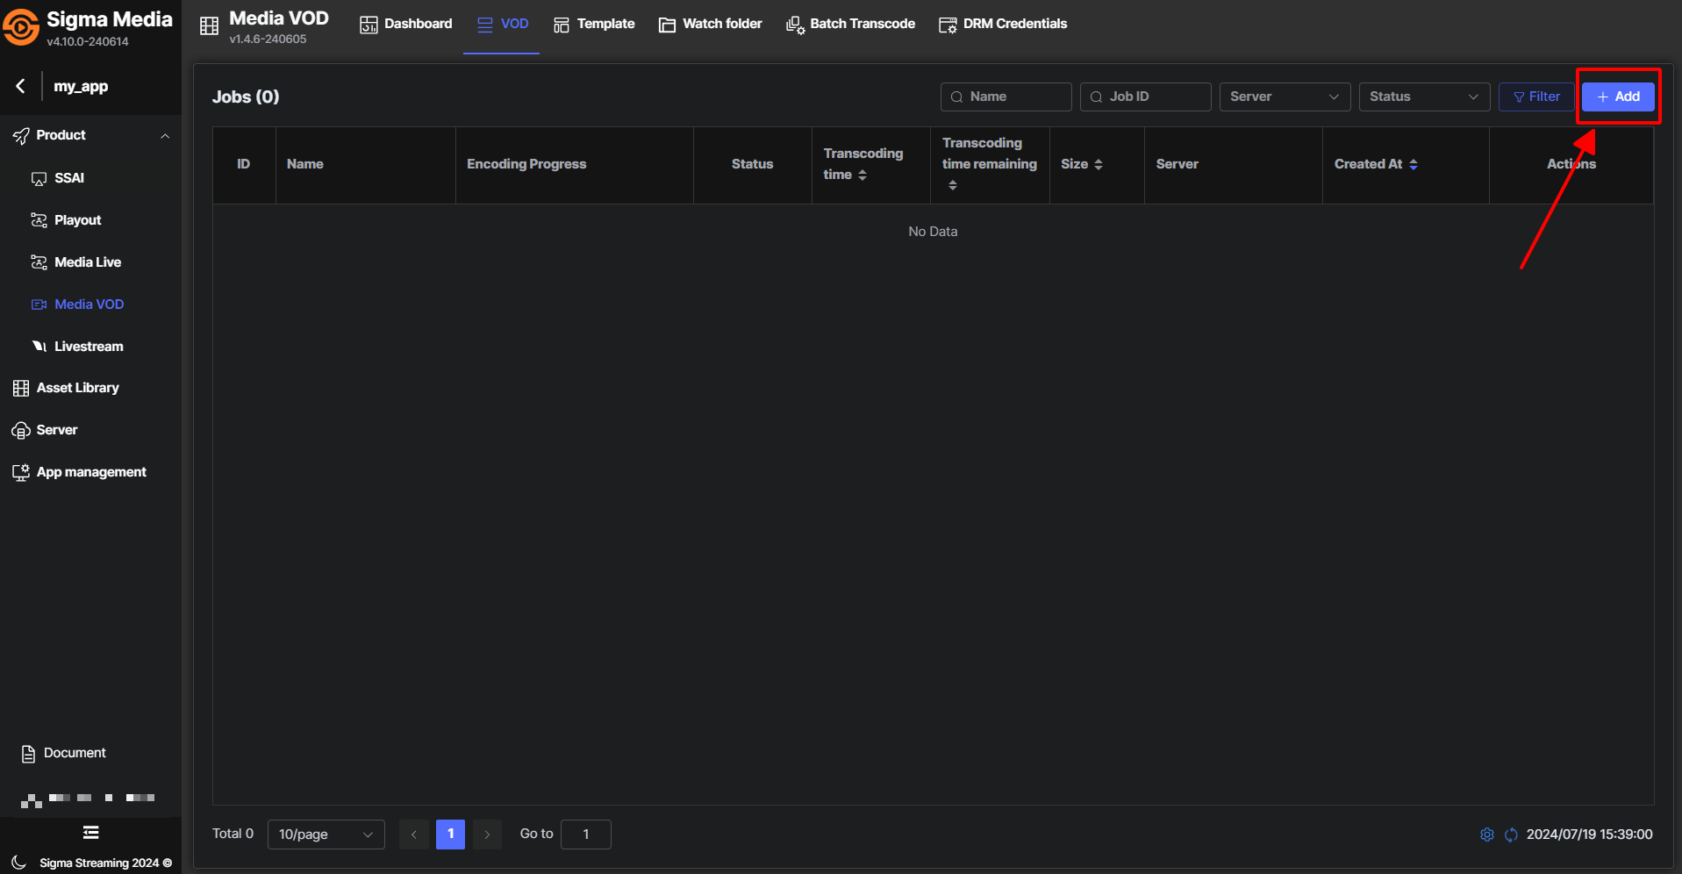Click the app grid icon beside Media VOD
Viewport: 1682px width, 874px height.
click(209, 25)
